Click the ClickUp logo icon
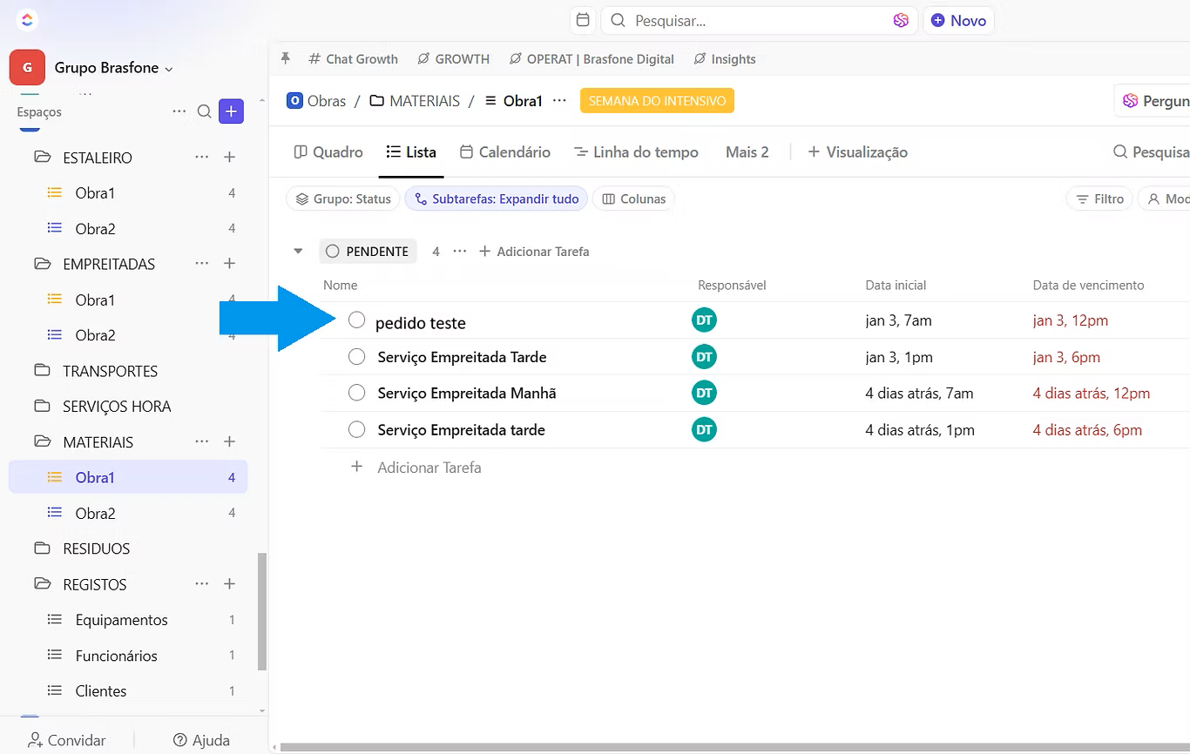Viewport: 1190px width, 754px height. pyautogui.click(x=27, y=20)
